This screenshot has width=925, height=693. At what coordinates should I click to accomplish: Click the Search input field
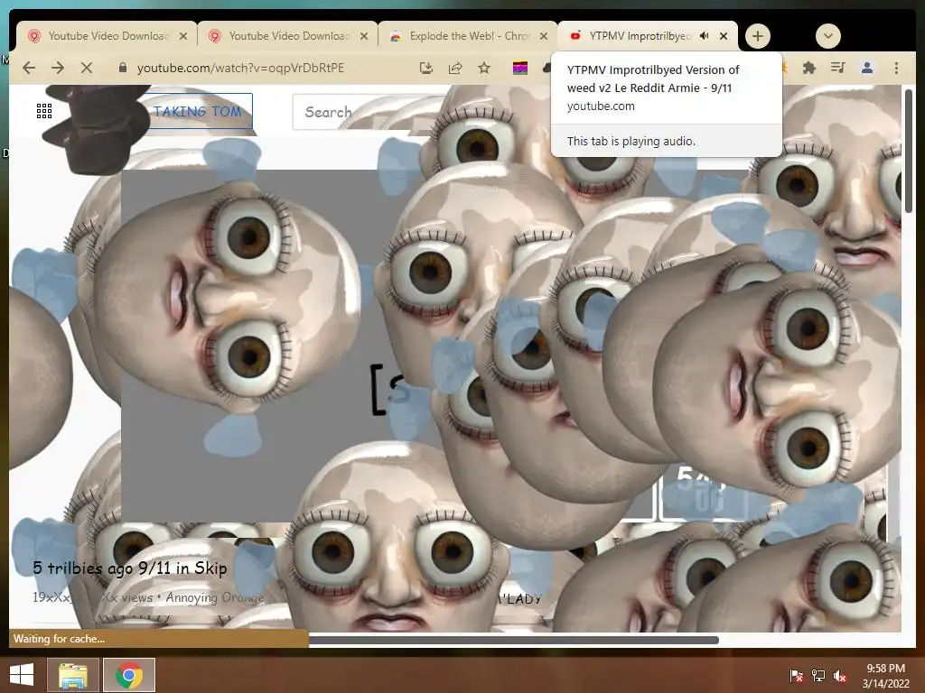pos(369,111)
